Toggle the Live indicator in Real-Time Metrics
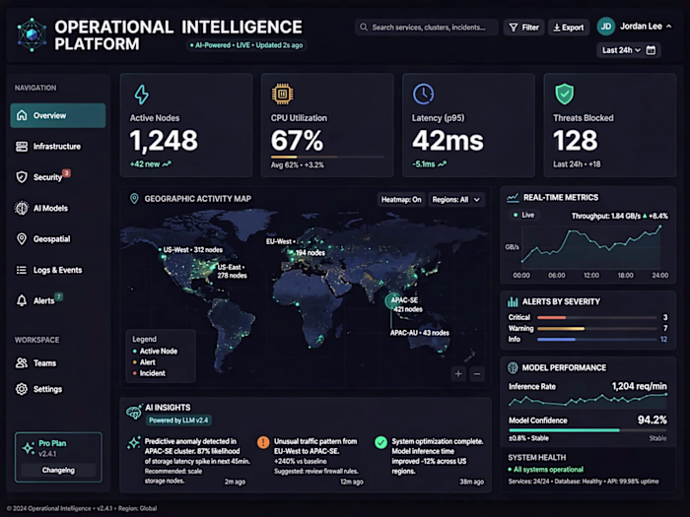690x517 pixels. point(523,215)
